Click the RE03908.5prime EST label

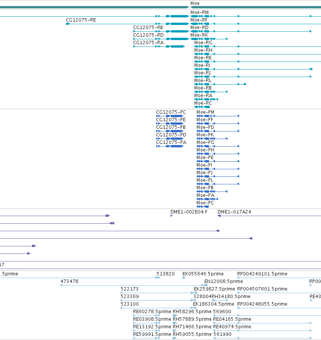152,319
